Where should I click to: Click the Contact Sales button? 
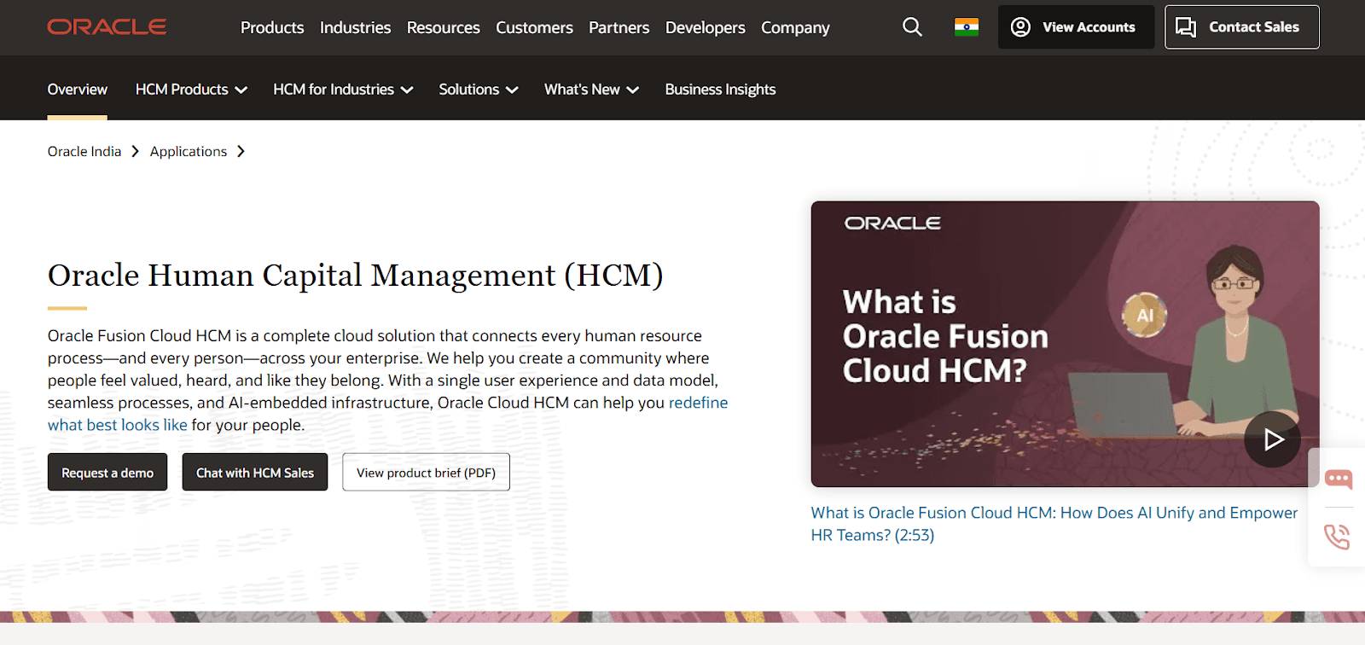pos(1242,27)
